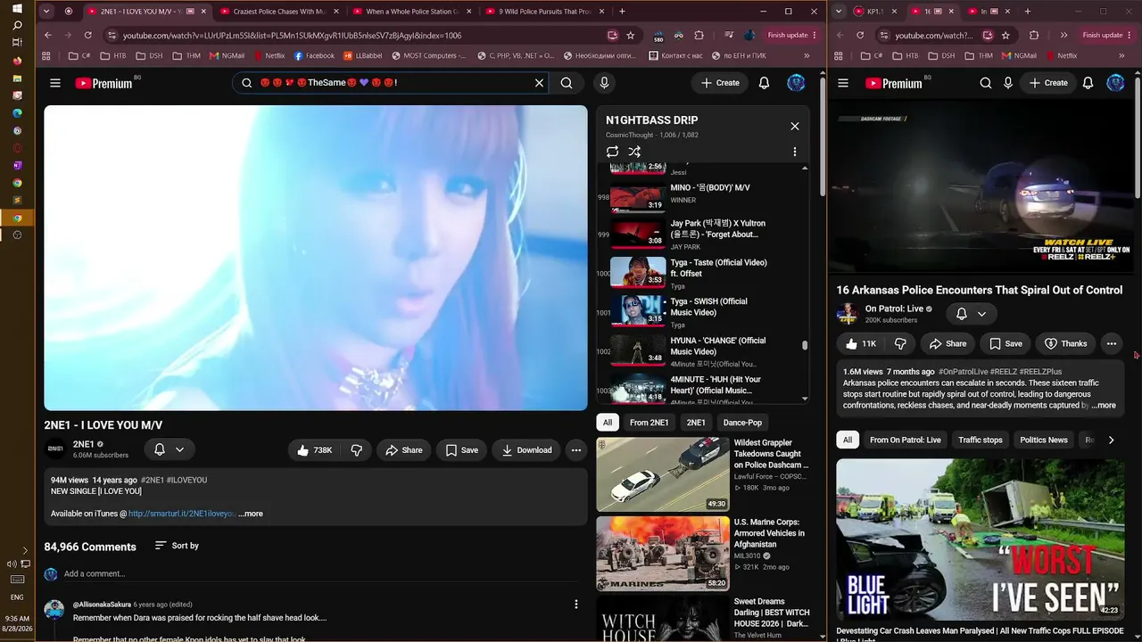Open the smarturl.it link in the description
The image size is (1142, 642).
pos(182,514)
